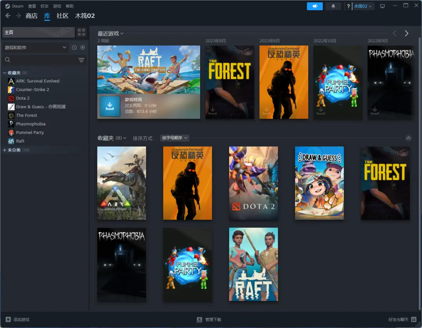
Task: Open Phasmophobia cover in favorites grid
Action: [122, 264]
